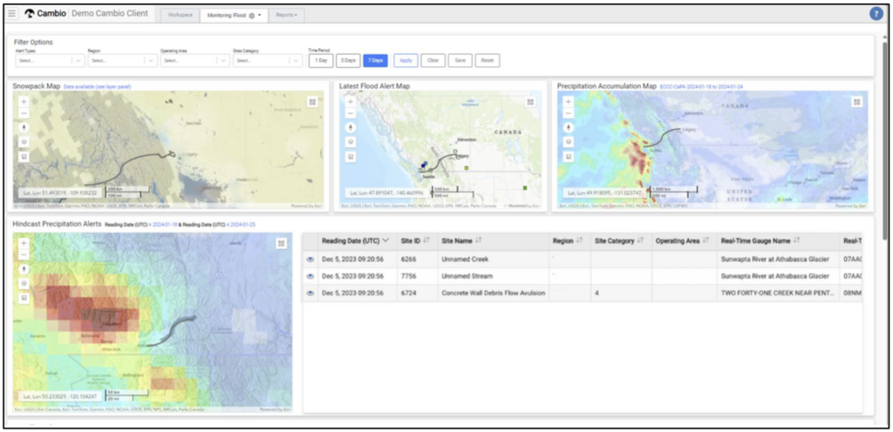This screenshot has height=432, width=893.
Task: Click compass on Precipitation Accumulation Map
Action: (x=569, y=127)
